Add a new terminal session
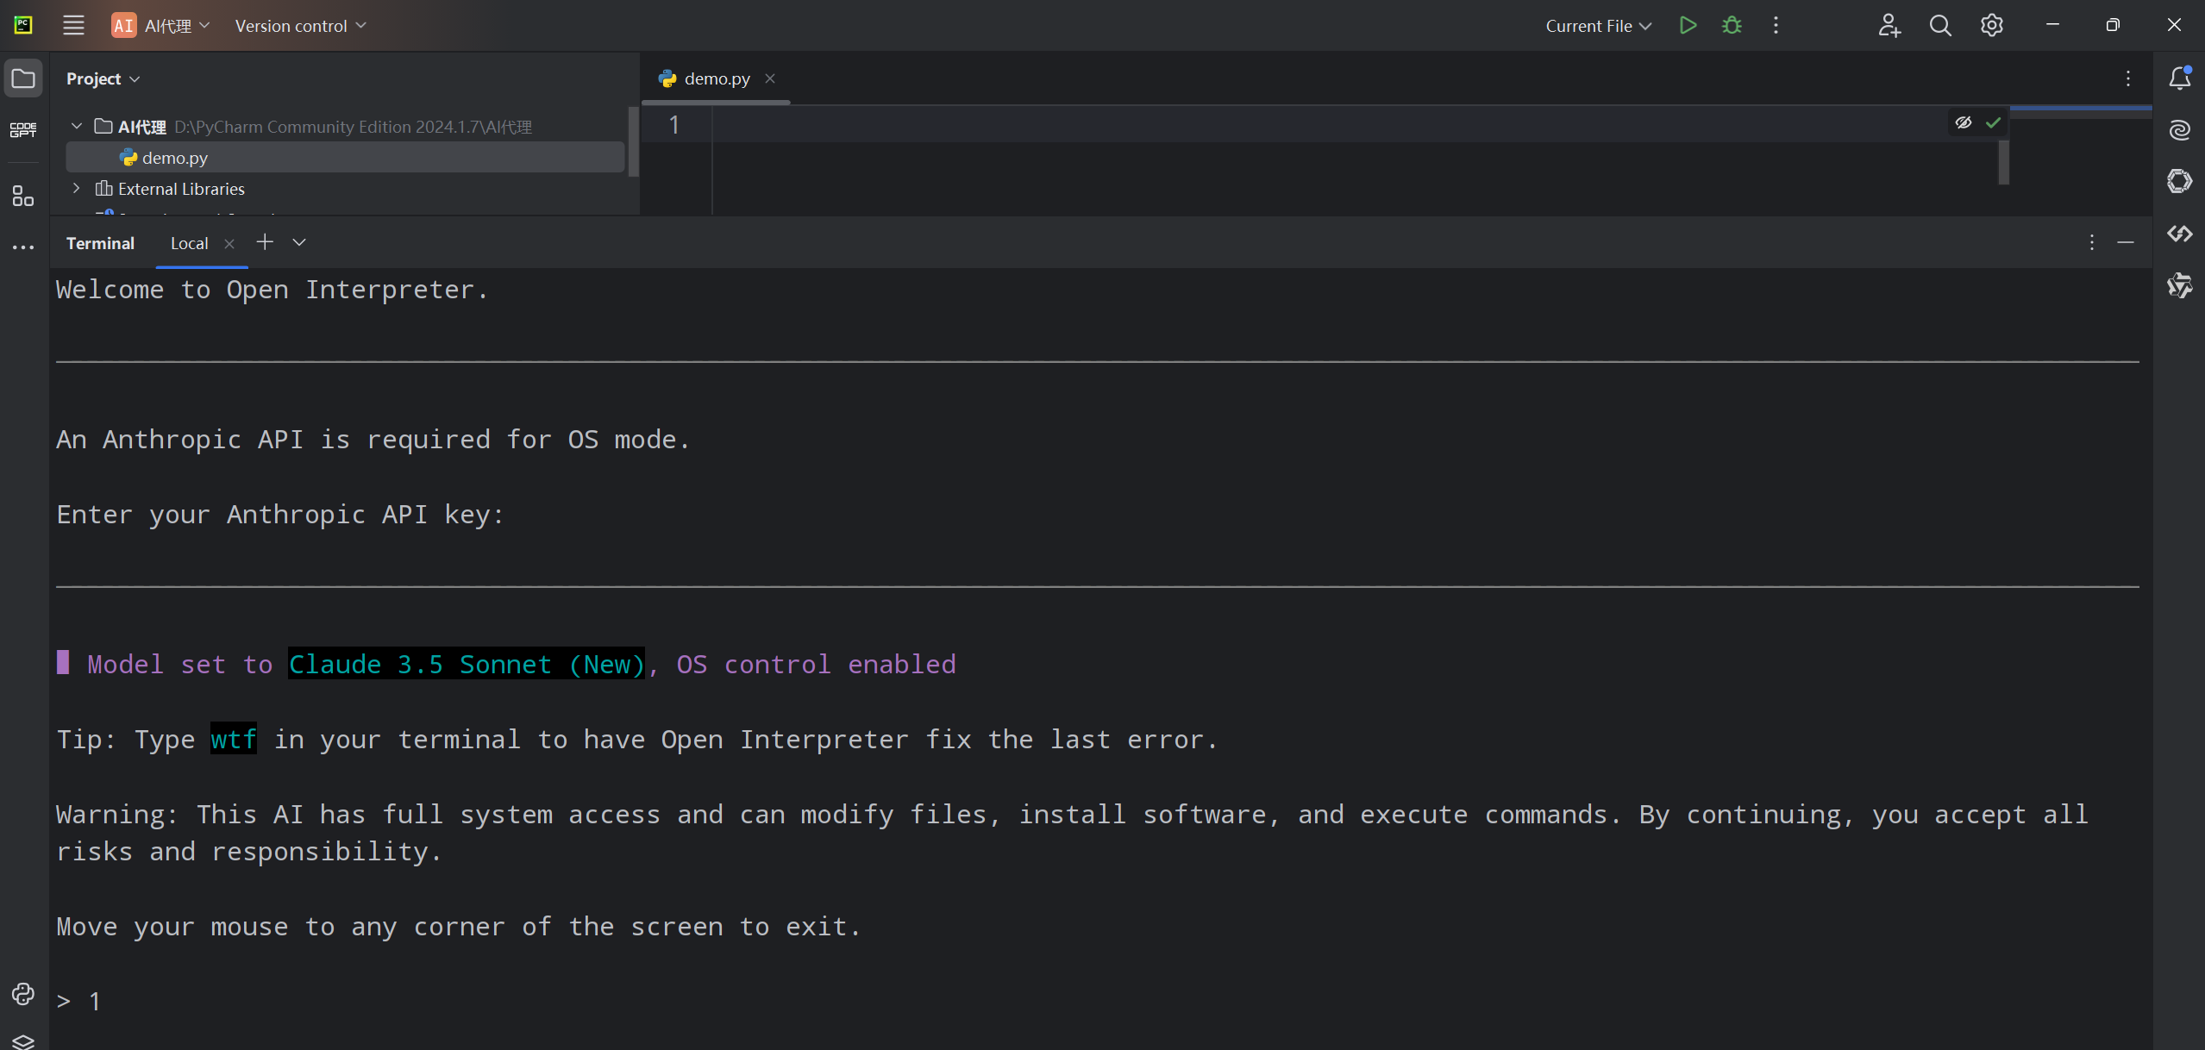The image size is (2205, 1050). 265,242
